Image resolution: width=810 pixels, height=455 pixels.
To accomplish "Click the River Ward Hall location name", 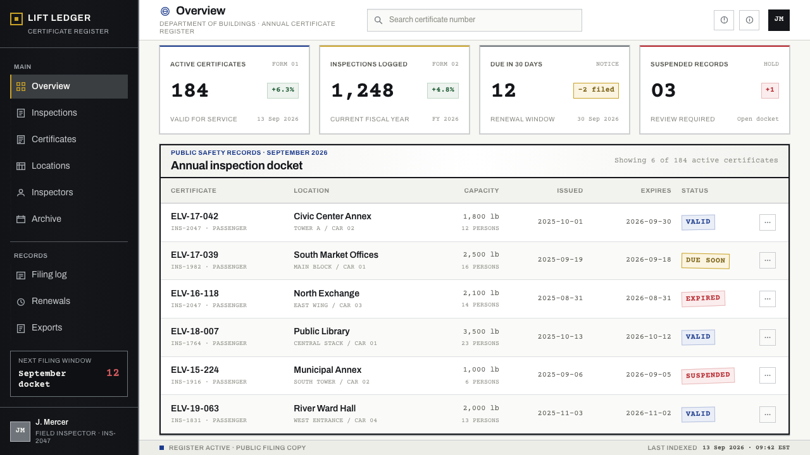I will click(325, 409).
